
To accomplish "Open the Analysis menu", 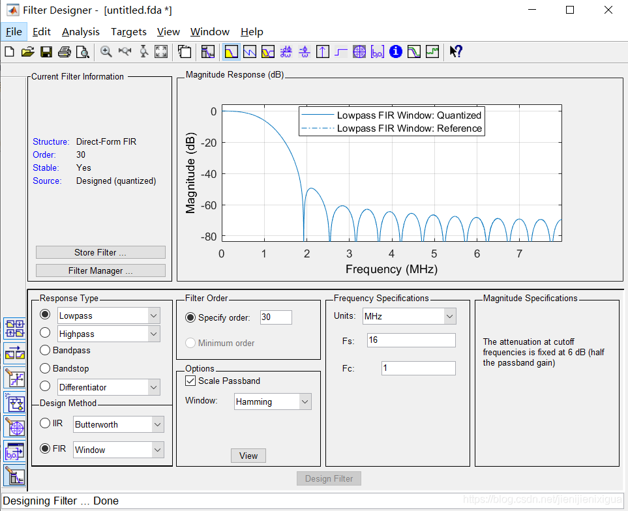I will 81,32.
